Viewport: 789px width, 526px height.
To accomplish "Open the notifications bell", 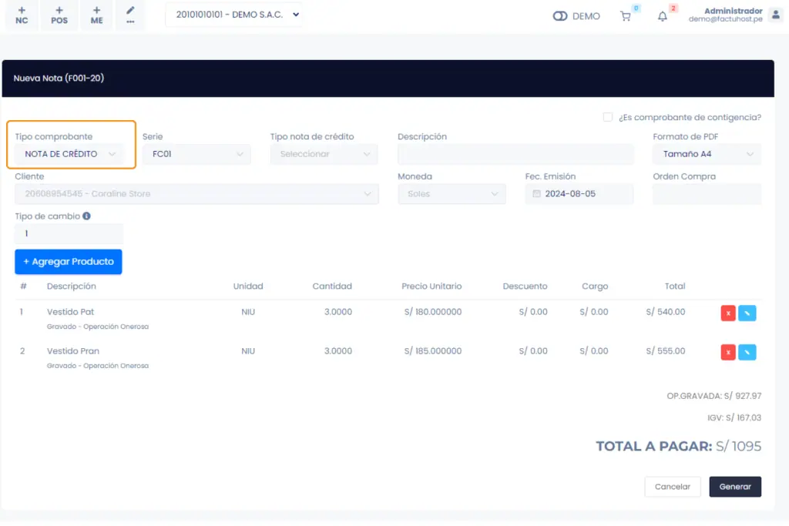I will 663,16.
